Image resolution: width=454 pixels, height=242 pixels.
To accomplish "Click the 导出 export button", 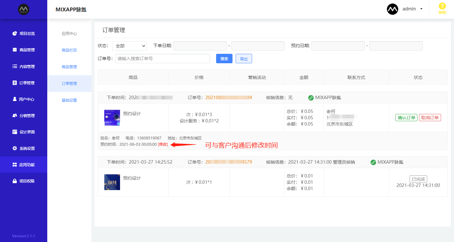I will coord(244,59).
